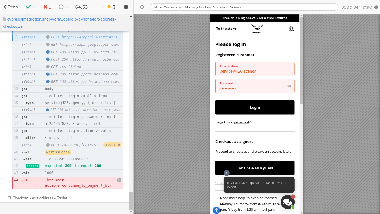Toggle auto-scrolling arrow icon in toolbar
This screenshot has width=380, height=214.
pyautogui.click(x=114, y=7)
